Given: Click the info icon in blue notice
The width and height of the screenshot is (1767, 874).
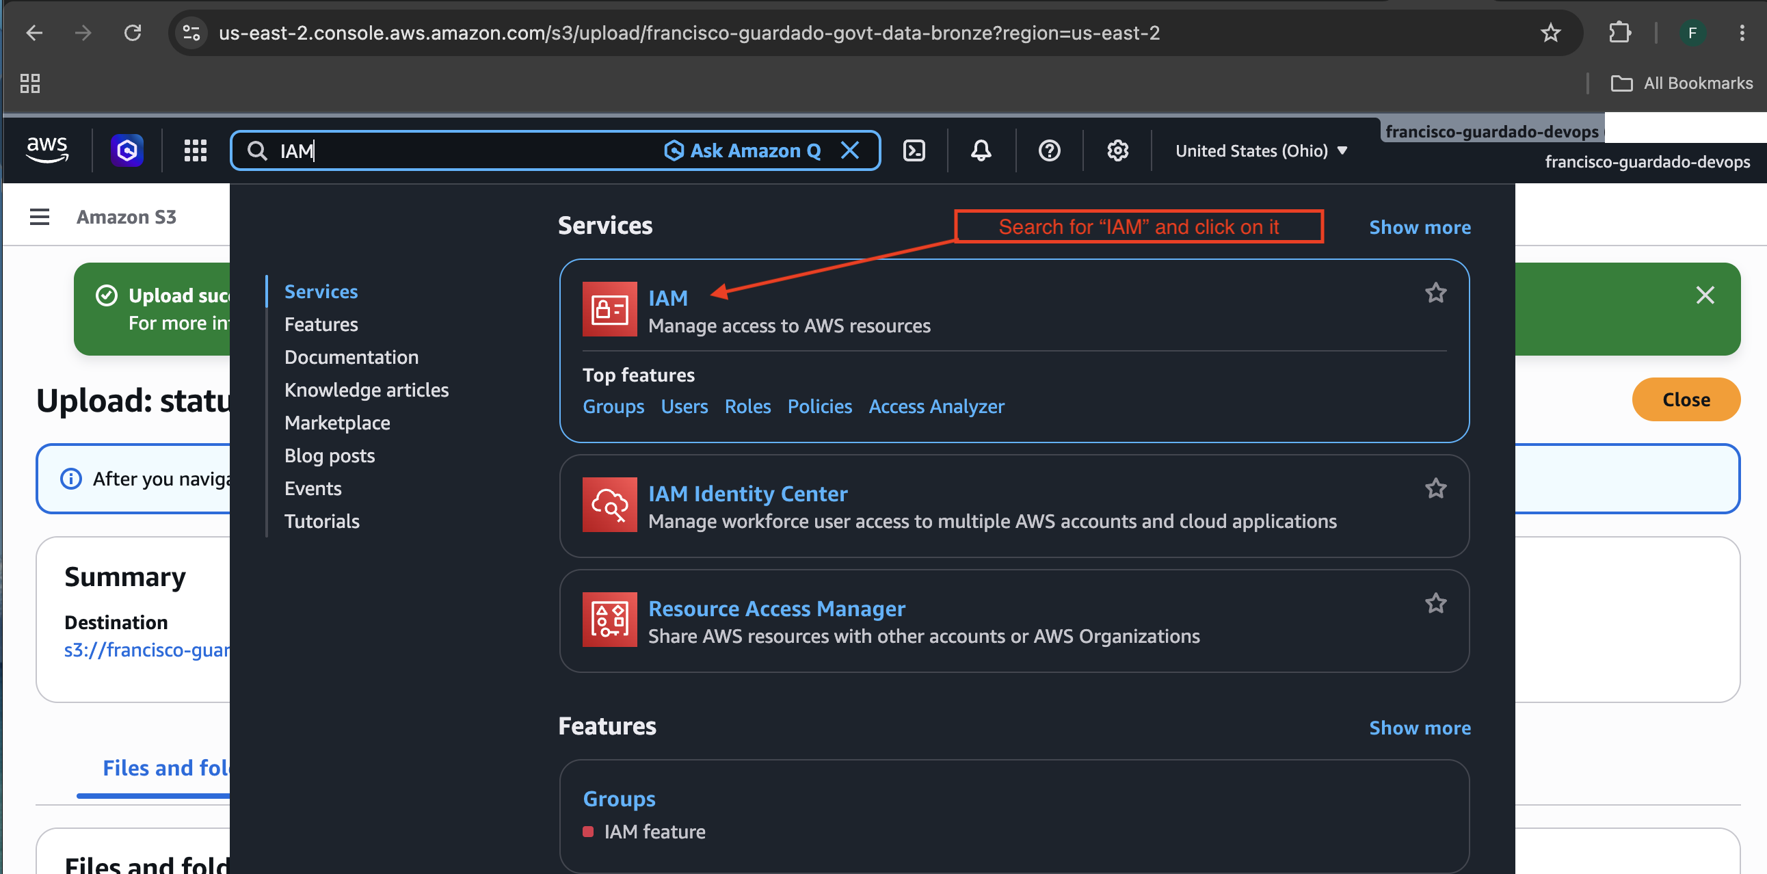Looking at the screenshot, I should [70, 479].
